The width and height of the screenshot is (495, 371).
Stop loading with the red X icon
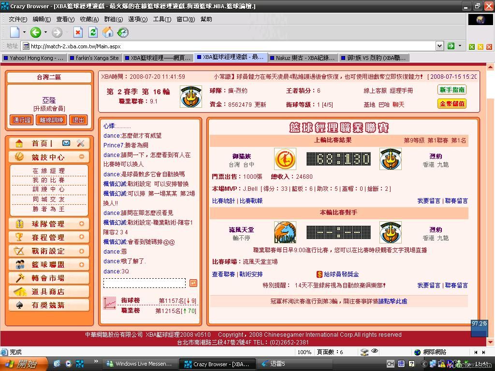[x=78, y=32]
